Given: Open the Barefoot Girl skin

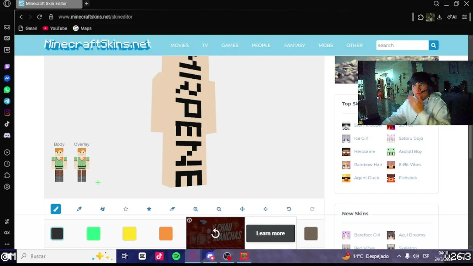Looking at the screenshot, I should coord(367,235).
